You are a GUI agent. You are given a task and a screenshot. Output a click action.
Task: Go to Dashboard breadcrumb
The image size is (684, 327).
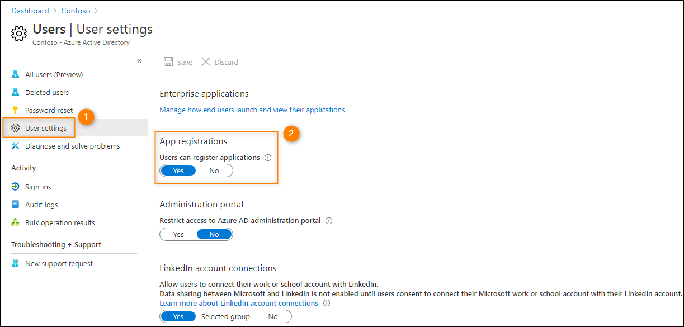(x=30, y=11)
